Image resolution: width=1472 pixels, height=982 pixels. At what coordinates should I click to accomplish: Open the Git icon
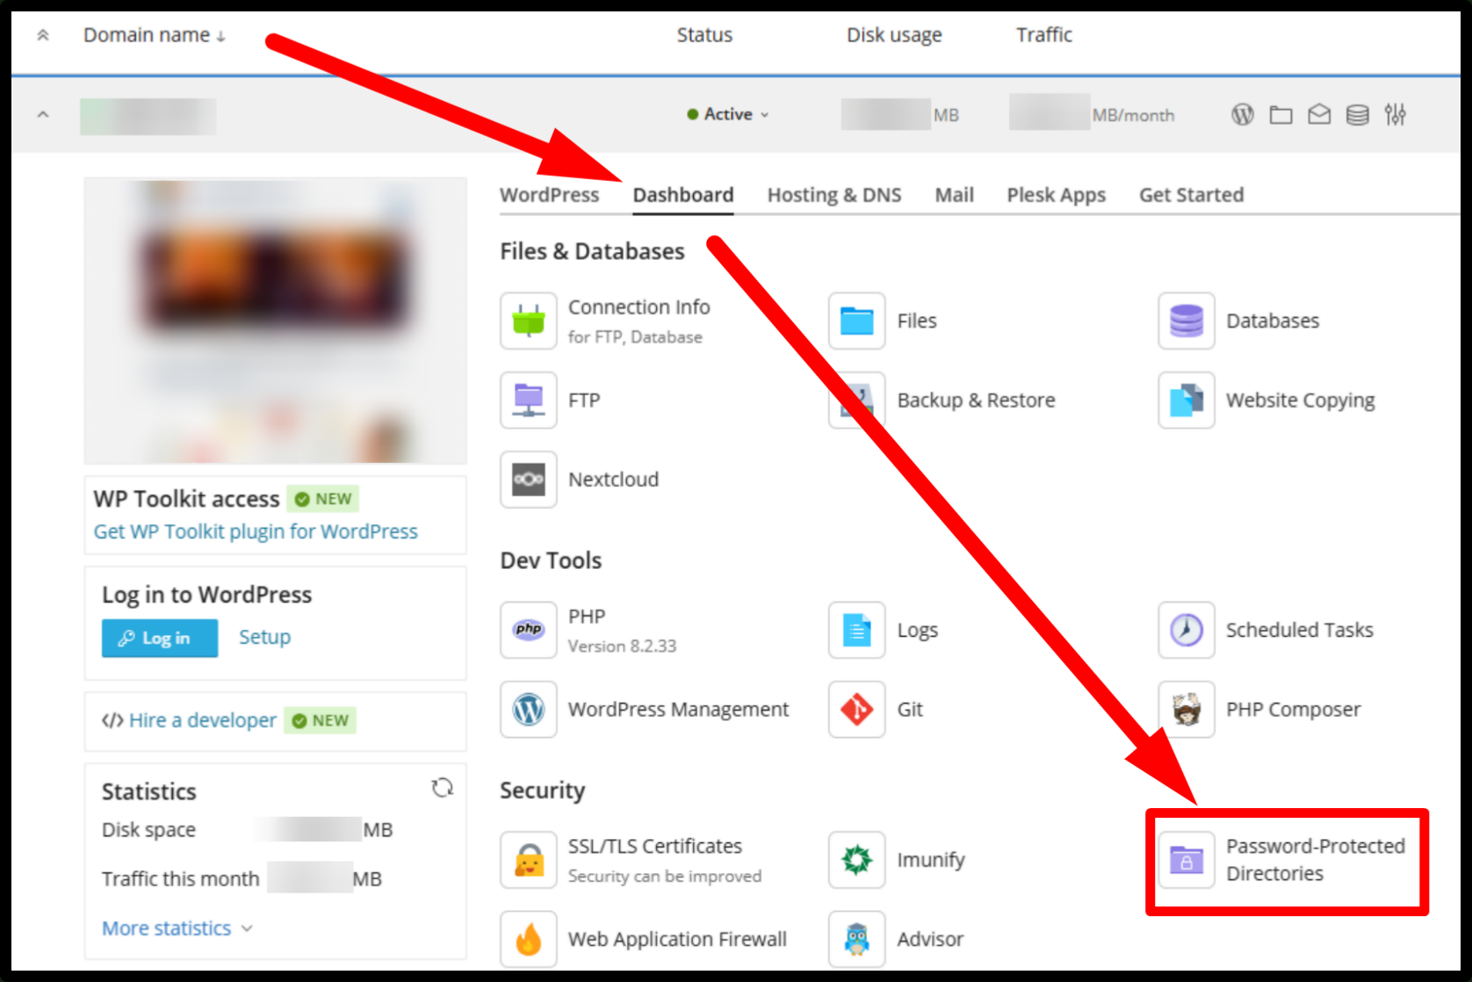pos(856,709)
